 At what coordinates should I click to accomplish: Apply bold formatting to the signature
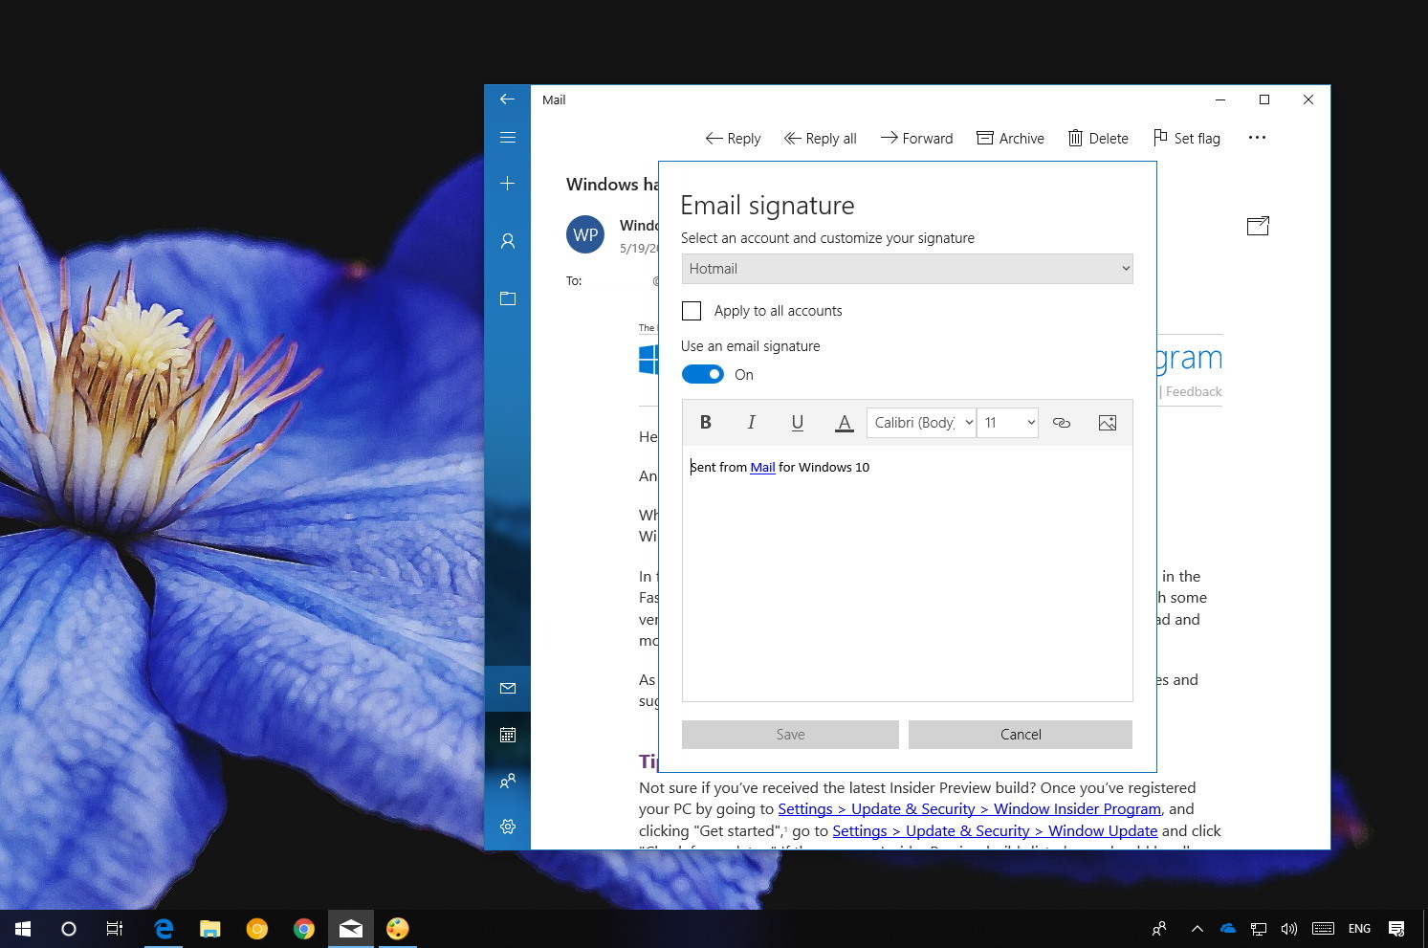(706, 422)
